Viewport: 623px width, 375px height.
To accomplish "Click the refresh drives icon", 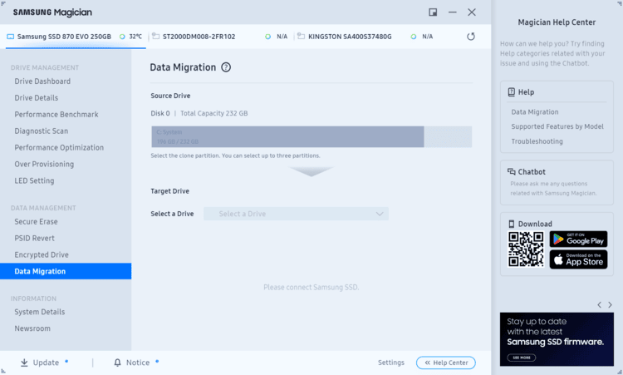I will pos(471,37).
